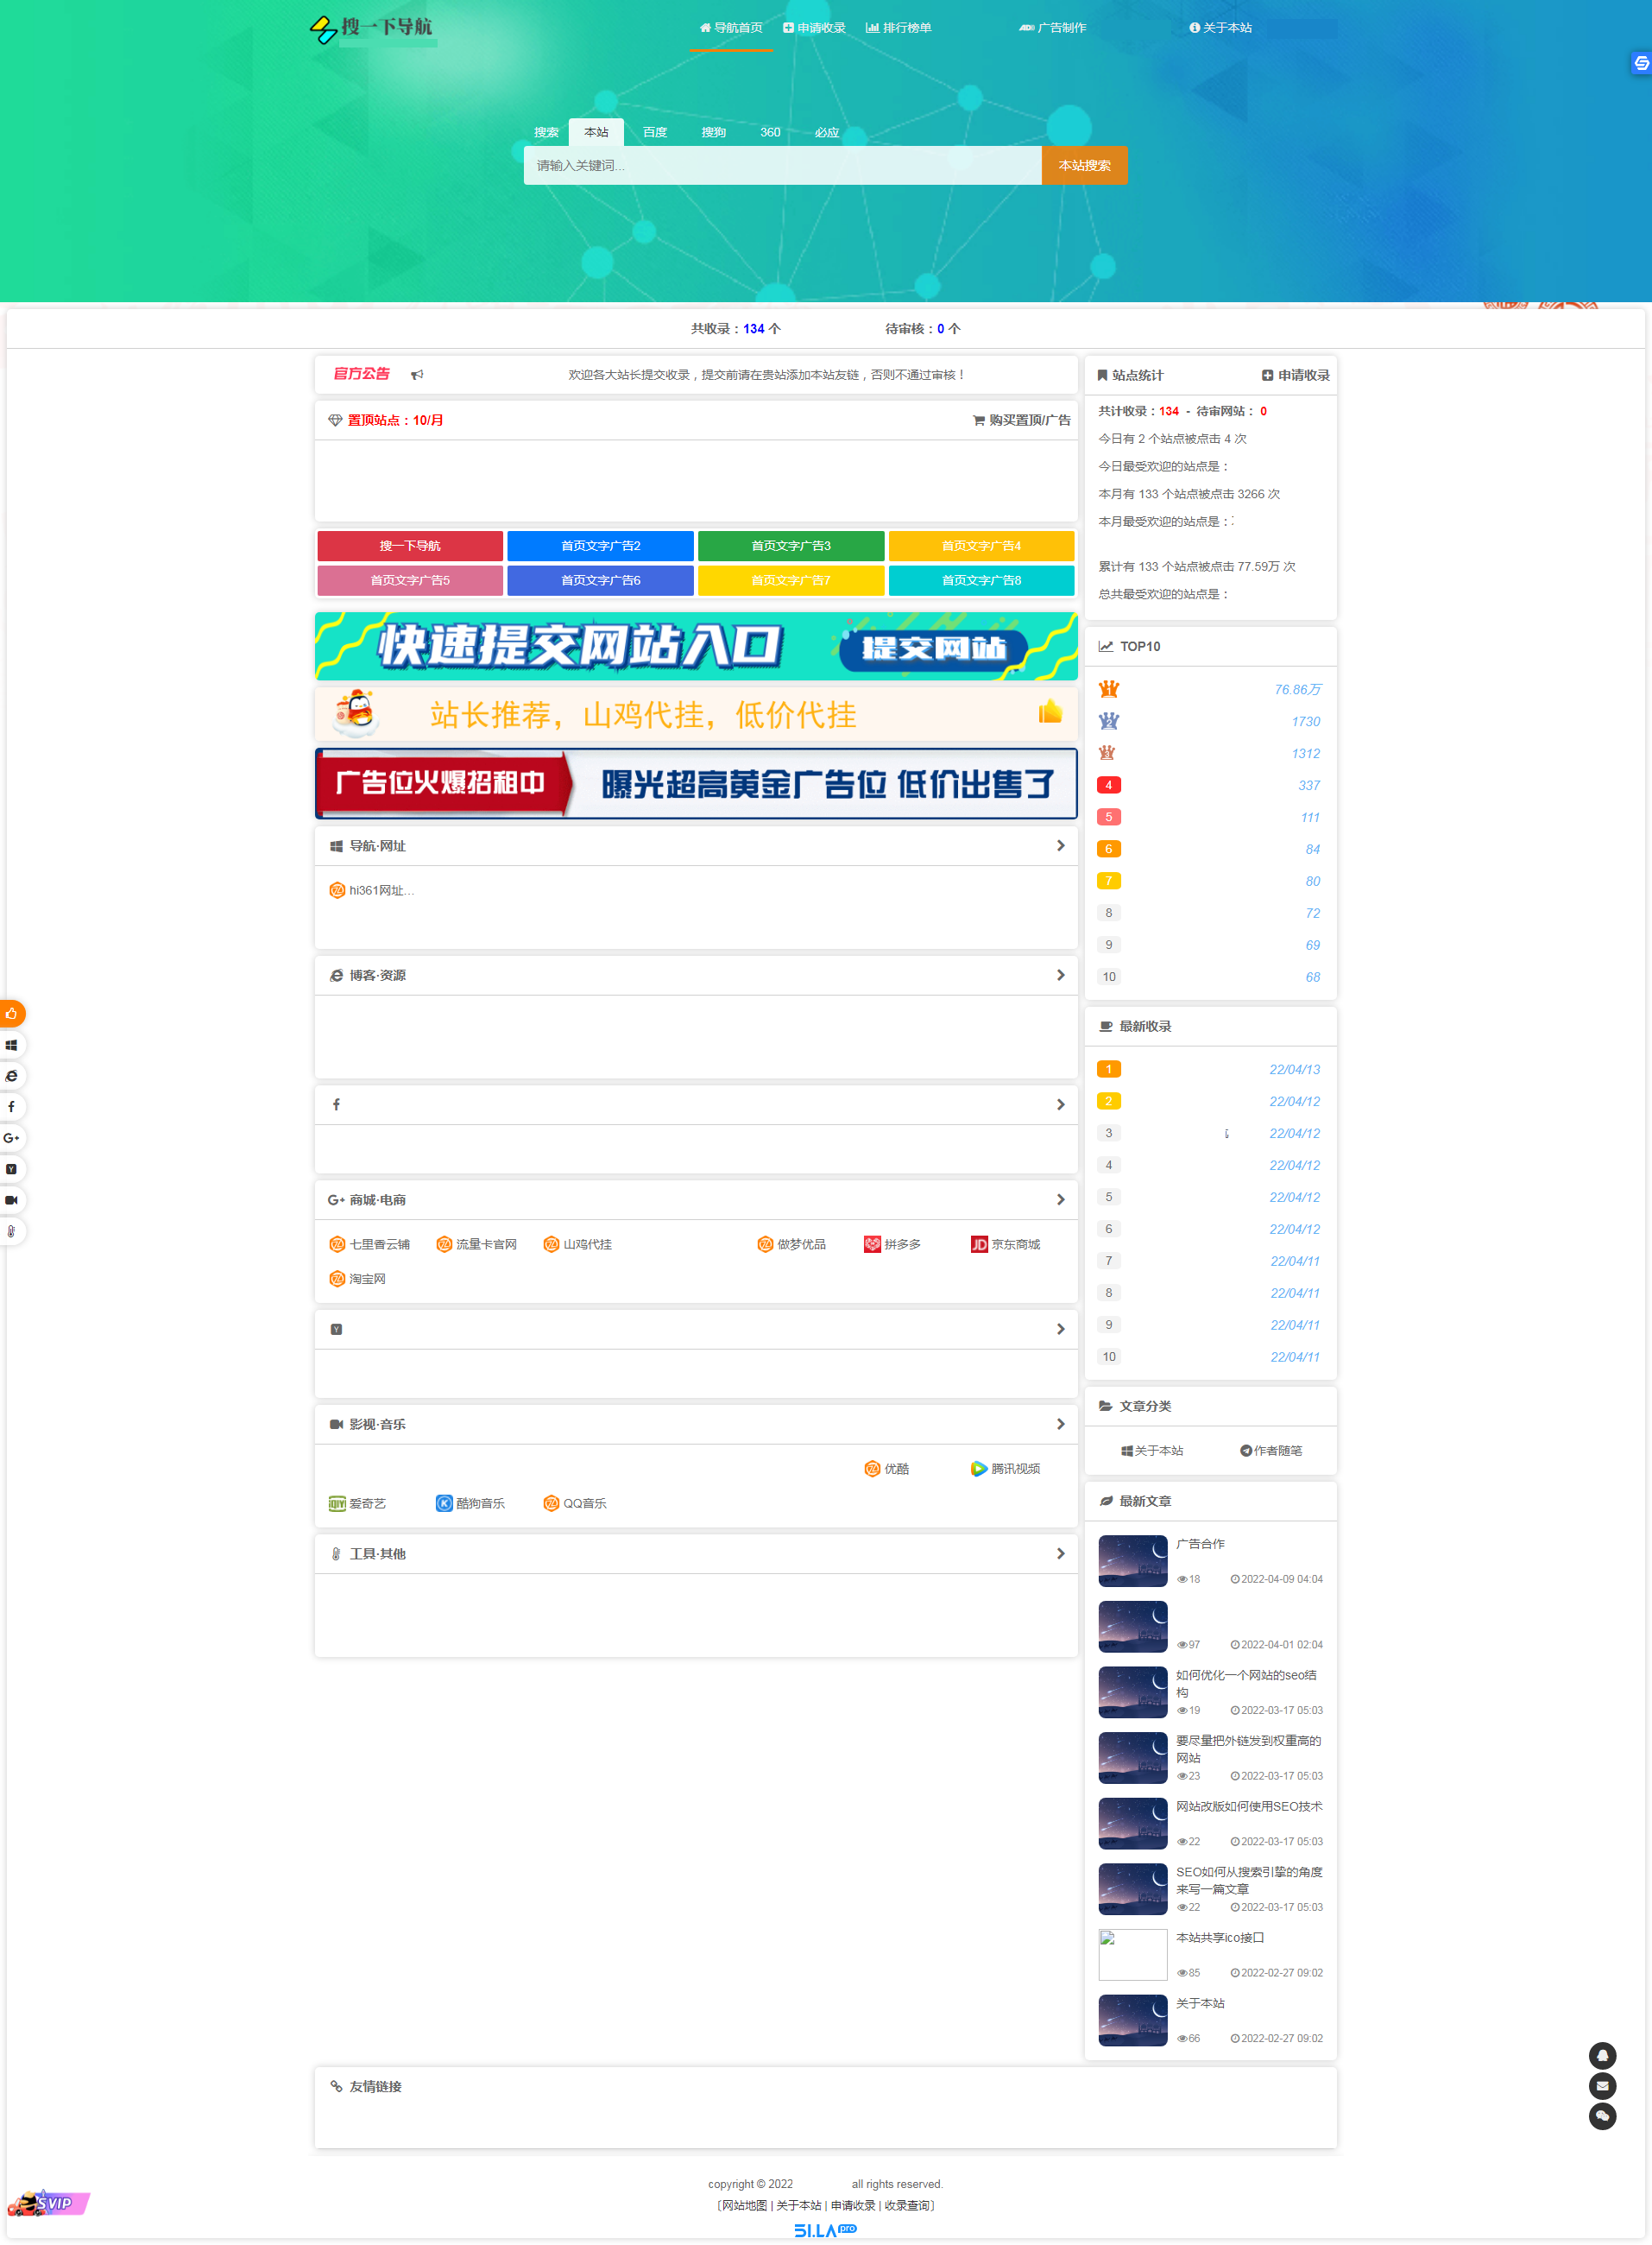Click the SVIP badge icon
This screenshot has height=2245, width=1652.
tap(48, 2202)
